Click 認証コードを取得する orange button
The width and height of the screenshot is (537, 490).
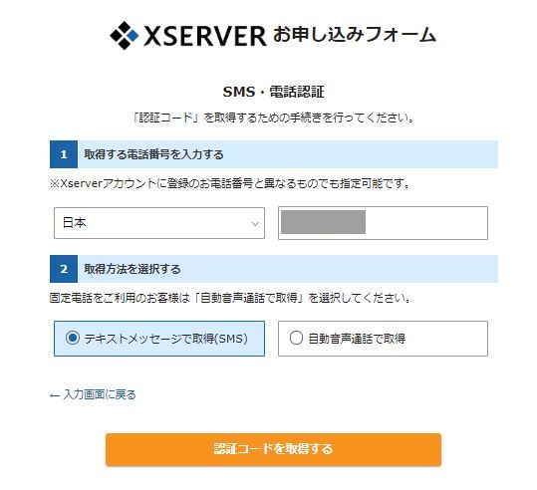(273, 449)
